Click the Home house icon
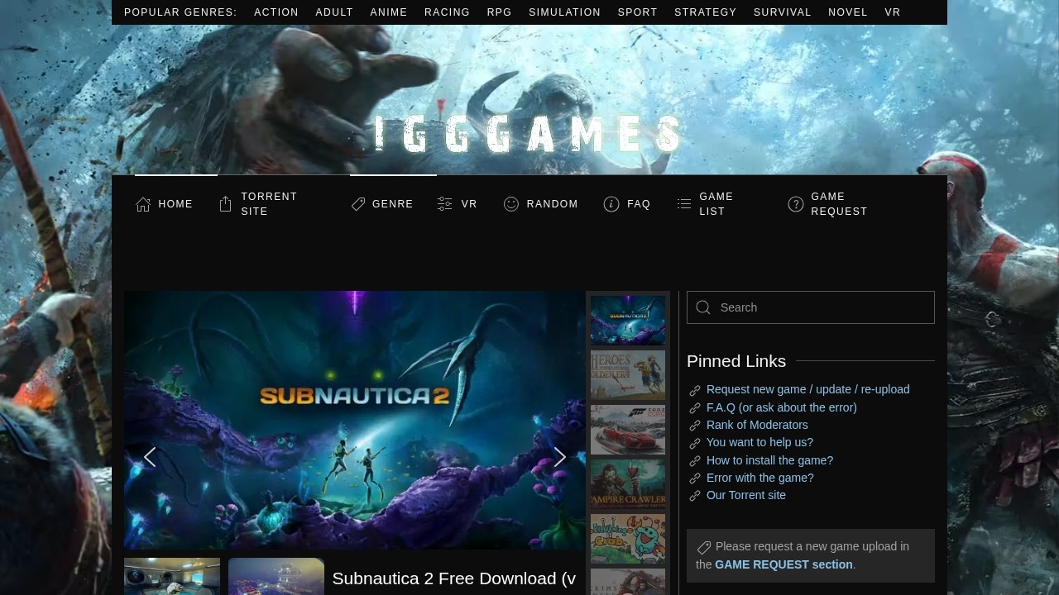Viewport: 1059px width, 595px height. pyautogui.click(x=143, y=204)
